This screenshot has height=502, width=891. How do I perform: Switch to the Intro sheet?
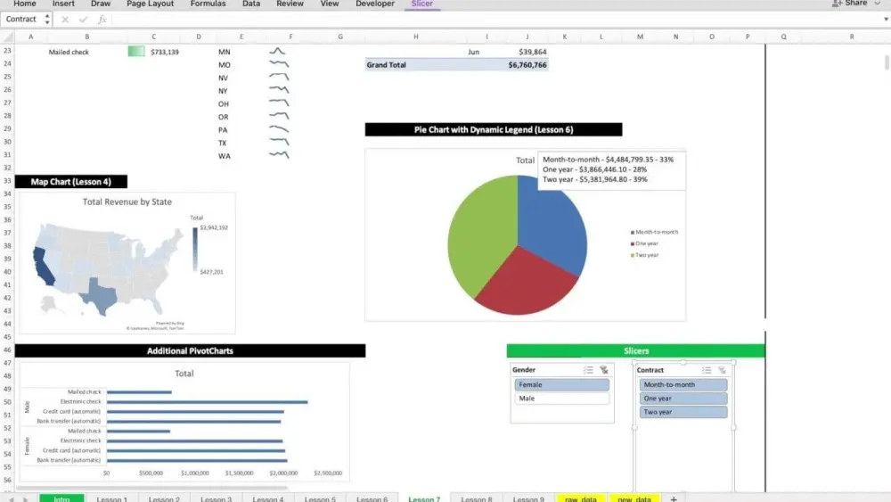tap(62, 498)
